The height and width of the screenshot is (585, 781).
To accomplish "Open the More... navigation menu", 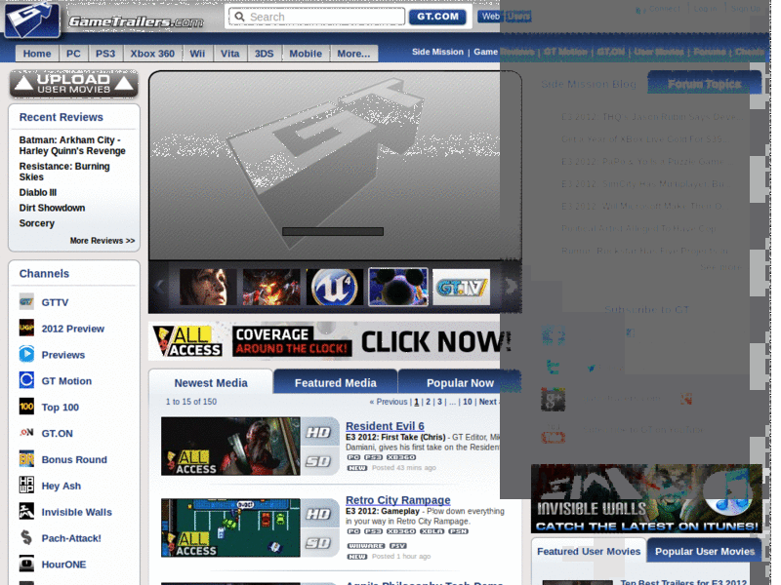I will pos(353,54).
